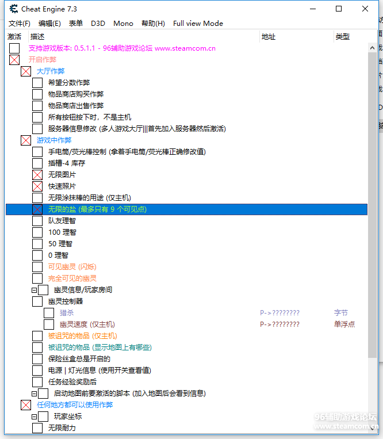The image size is (383, 439).
Task: Check the 手电筒/荧光棒控制 checkbox
Action: [37, 152]
